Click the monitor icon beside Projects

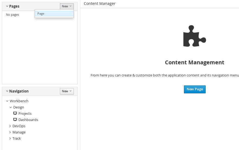(15, 113)
